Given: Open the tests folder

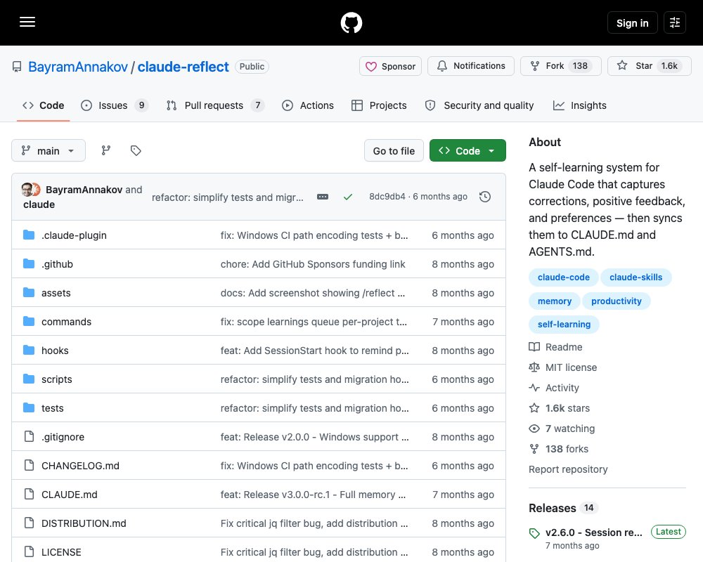Looking at the screenshot, I should pos(53,408).
